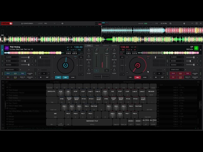Image resolution: width=203 pixels, height=152 pixels.
Task: Click the crossfader
Action: click(101, 77)
